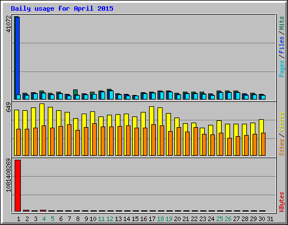Click the day 6 axis label

tap(61, 219)
